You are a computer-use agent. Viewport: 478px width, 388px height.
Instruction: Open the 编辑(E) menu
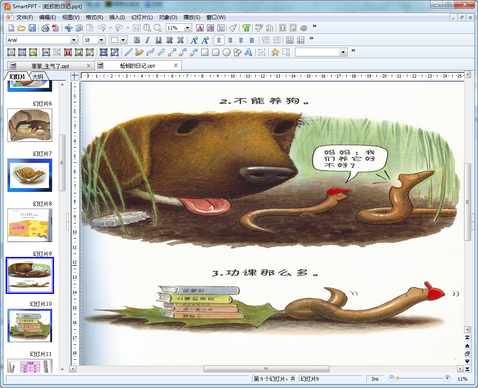(x=47, y=17)
